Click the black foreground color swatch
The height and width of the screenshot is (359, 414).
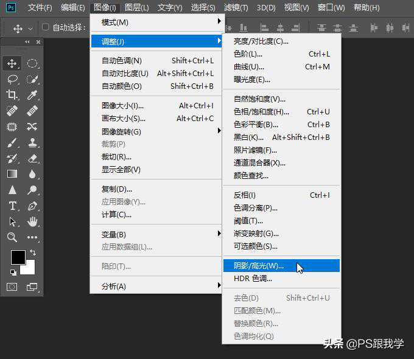click(18, 257)
